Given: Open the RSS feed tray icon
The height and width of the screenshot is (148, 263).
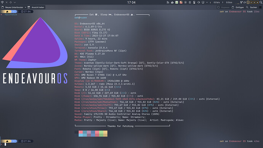Looking at the screenshot, I should coord(168,2).
